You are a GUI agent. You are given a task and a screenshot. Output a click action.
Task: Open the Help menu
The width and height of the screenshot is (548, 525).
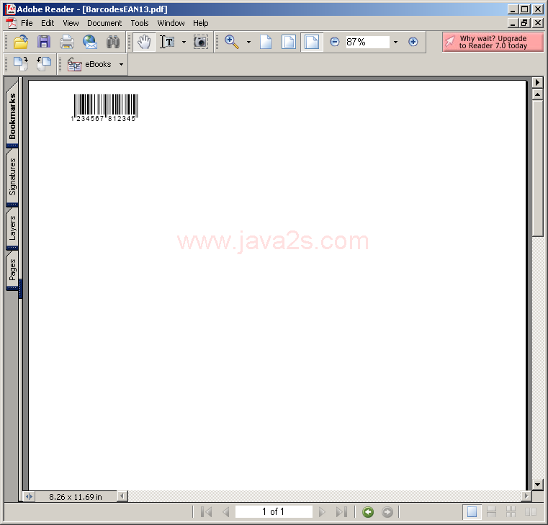(x=201, y=23)
